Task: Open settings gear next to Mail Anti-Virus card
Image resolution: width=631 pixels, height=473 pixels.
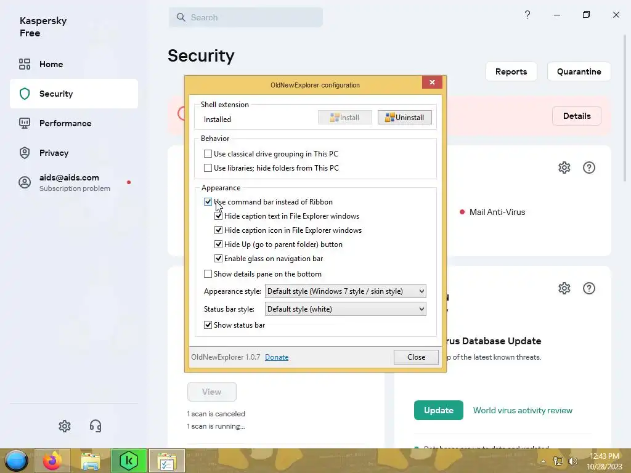Action: pos(564,168)
